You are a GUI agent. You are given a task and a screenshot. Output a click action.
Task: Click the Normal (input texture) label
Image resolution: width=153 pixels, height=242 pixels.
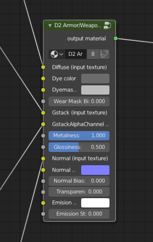[x=80, y=159]
